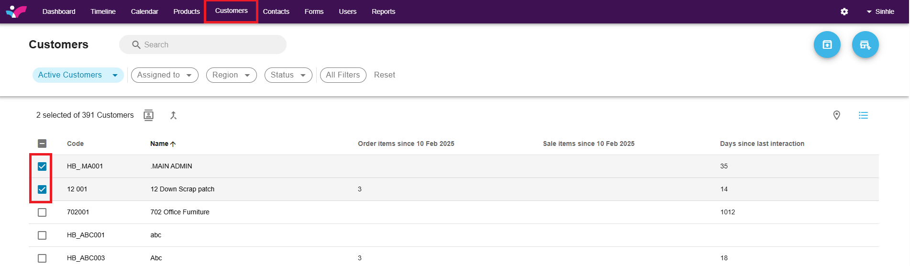The image size is (910, 266).
Task: Go to the Reports tab
Action: 383,11
